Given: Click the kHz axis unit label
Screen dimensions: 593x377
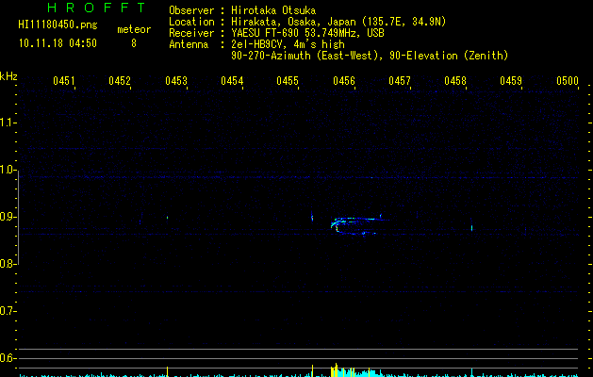Looking at the screenshot, I should pyautogui.click(x=8, y=76).
